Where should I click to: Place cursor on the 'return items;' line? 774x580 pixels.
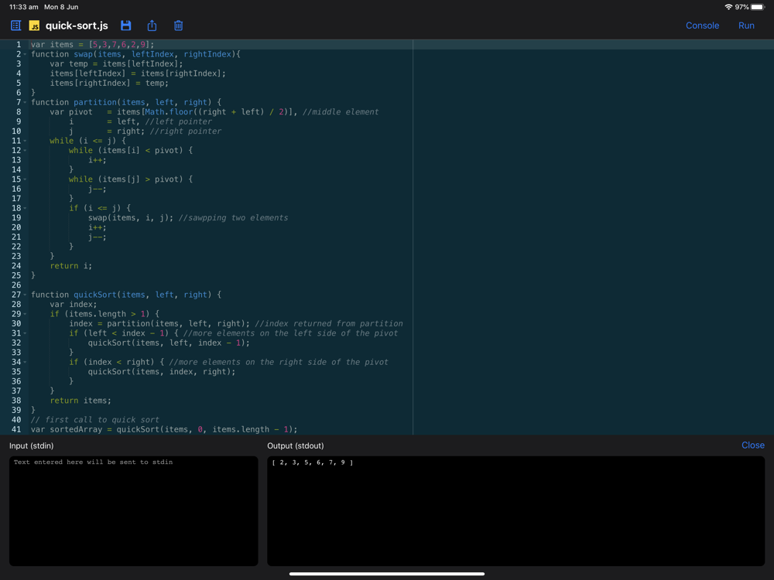pyautogui.click(x=80, y=401)
